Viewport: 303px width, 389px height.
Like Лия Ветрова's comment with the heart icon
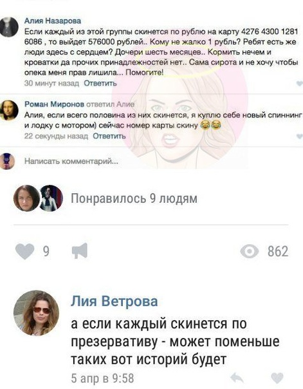pyautogui.click(x=277, y=378)
